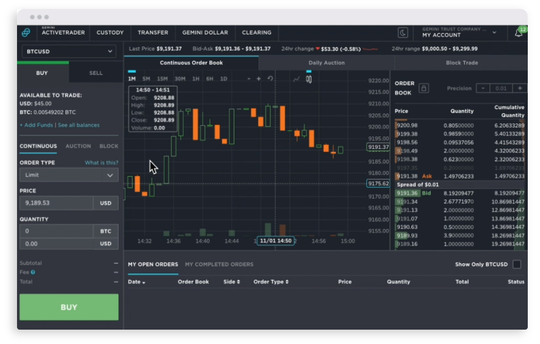
Task: Switch to the SELL tab
Action: 96,73
